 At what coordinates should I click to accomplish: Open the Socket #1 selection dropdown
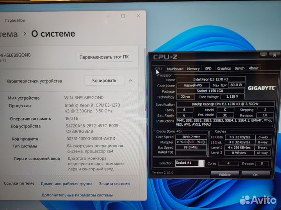point(190,163)
